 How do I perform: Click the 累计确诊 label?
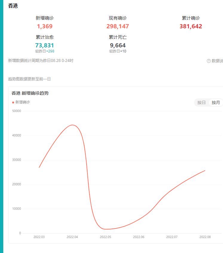pos(191,18)
